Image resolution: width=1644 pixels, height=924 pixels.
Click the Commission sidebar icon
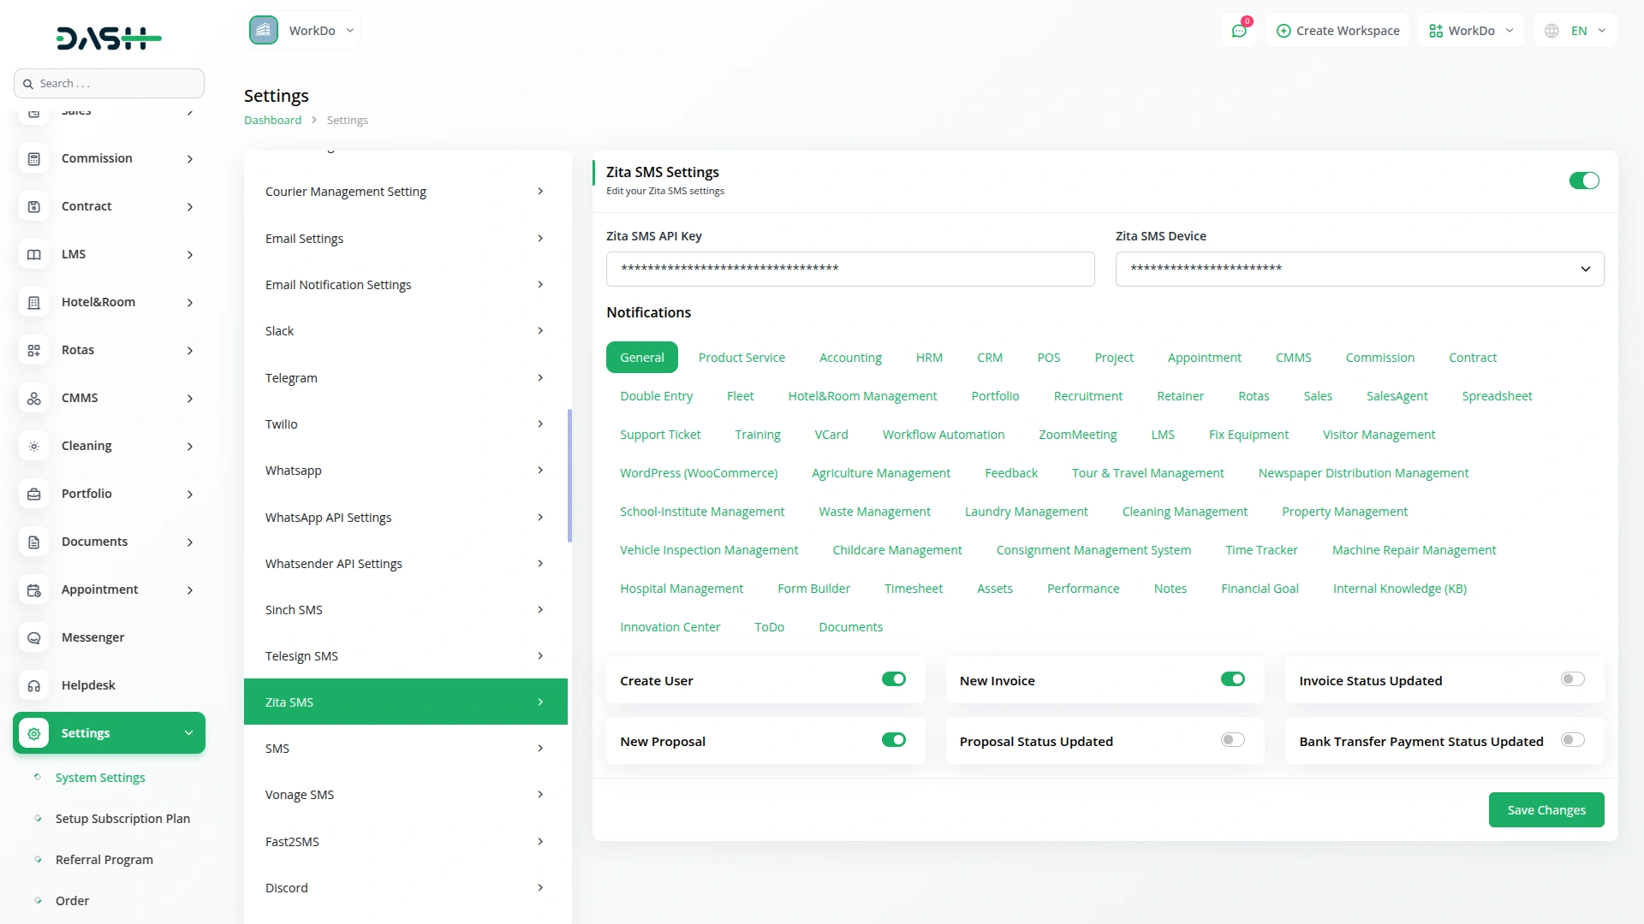tap(34, 159)
